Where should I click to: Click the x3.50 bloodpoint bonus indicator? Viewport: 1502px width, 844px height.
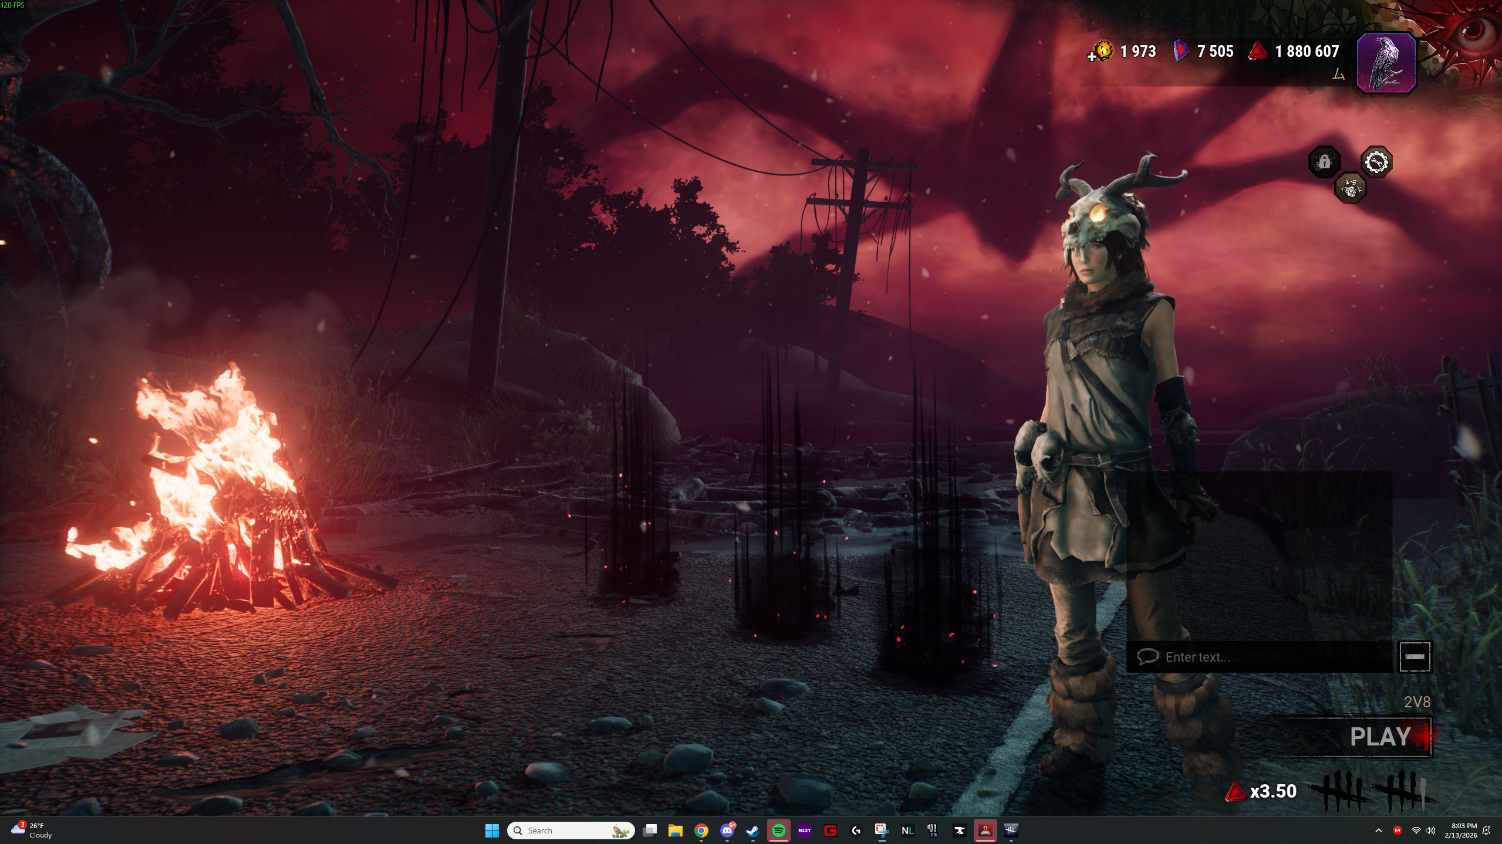(1261, 791)
